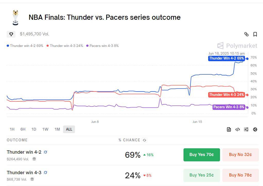
Task: Select the 1W time range
Action: [45, 129]
